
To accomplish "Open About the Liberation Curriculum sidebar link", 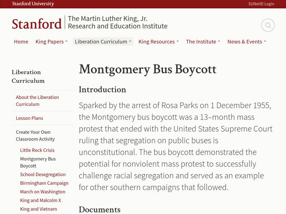I will point(37,101).
